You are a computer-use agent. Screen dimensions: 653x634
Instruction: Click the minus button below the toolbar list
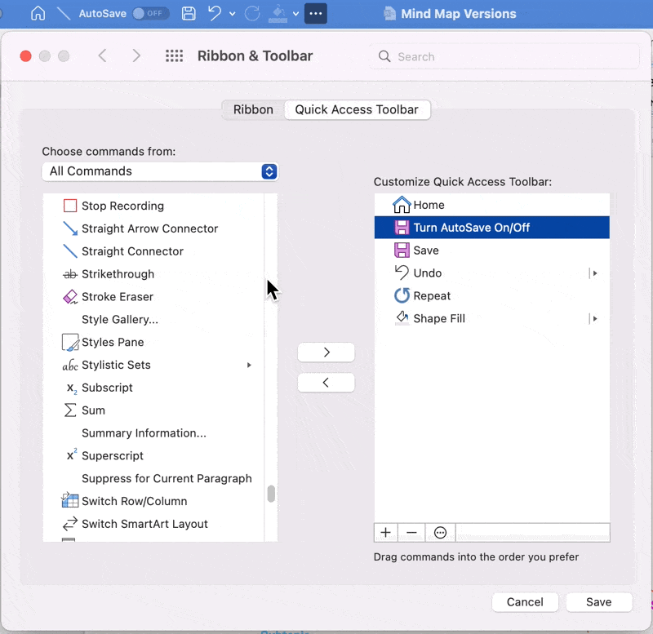pos(411,533)
